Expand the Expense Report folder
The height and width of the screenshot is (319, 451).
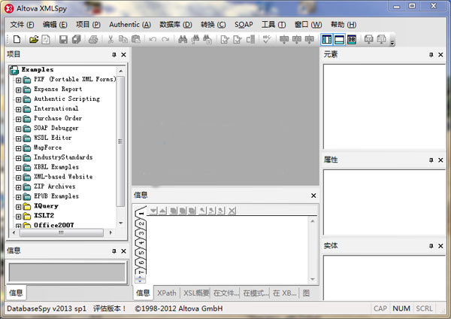point(18,90)
